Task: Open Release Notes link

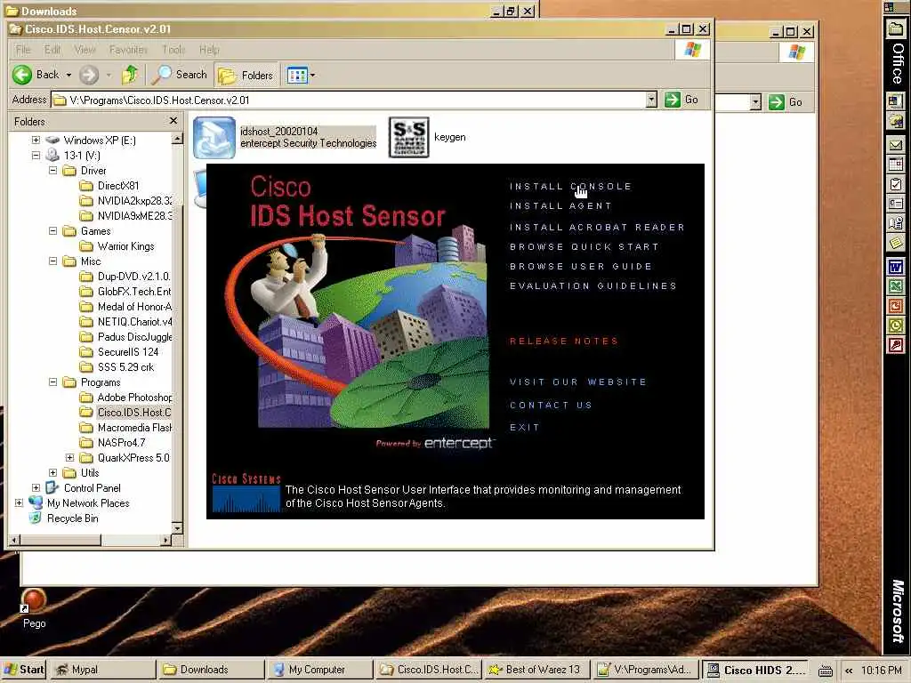Action: pyautogui.click(x=563, y=341)
